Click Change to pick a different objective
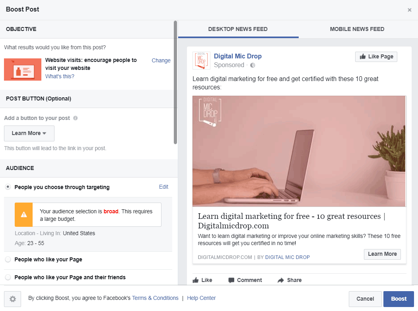The height and width of the screenshot is (311, 418). [x=161, y=60]
